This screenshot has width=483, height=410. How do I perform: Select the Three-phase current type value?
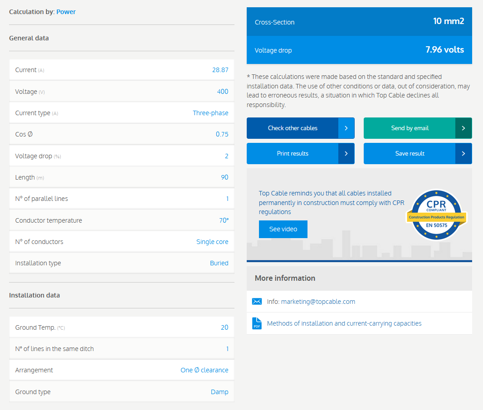point(210,113)
